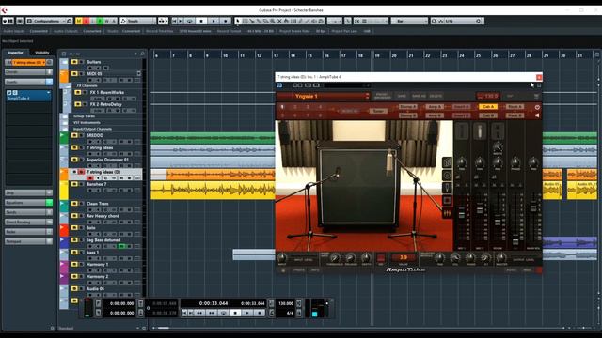Select the first microphone thumbnail in AmpliTube mixer
Screen dimensions: 602x338
click(462, 131)
